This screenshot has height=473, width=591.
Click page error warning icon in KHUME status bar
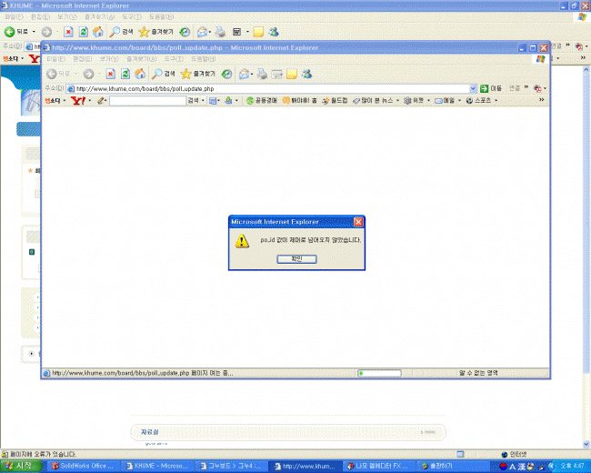click(x=5, y=454)
